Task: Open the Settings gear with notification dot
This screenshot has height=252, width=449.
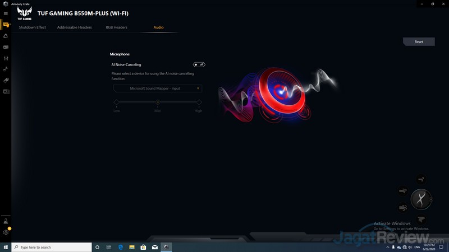Action: tap(6, 232)
